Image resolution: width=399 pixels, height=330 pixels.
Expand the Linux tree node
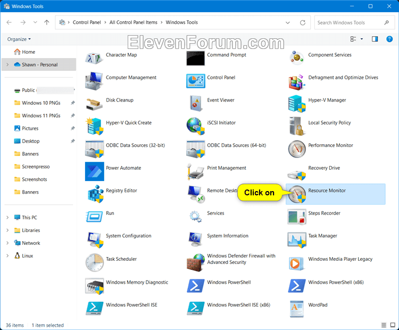[7, 255]
